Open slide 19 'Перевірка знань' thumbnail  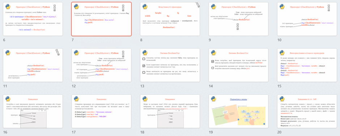238,111
